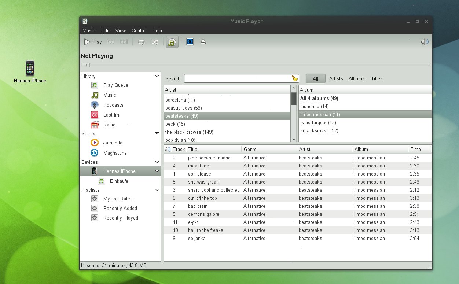Toggle shuffle mode in the toolbar
Image resolution: width=459 pixels, height=284 pixels.
click(x=155, y=42)
